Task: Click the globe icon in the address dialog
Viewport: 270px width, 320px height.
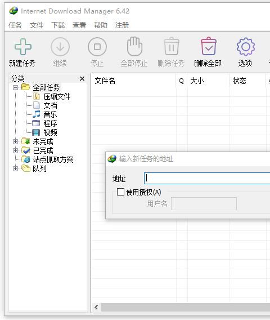Action: click(x=112, y=158)
